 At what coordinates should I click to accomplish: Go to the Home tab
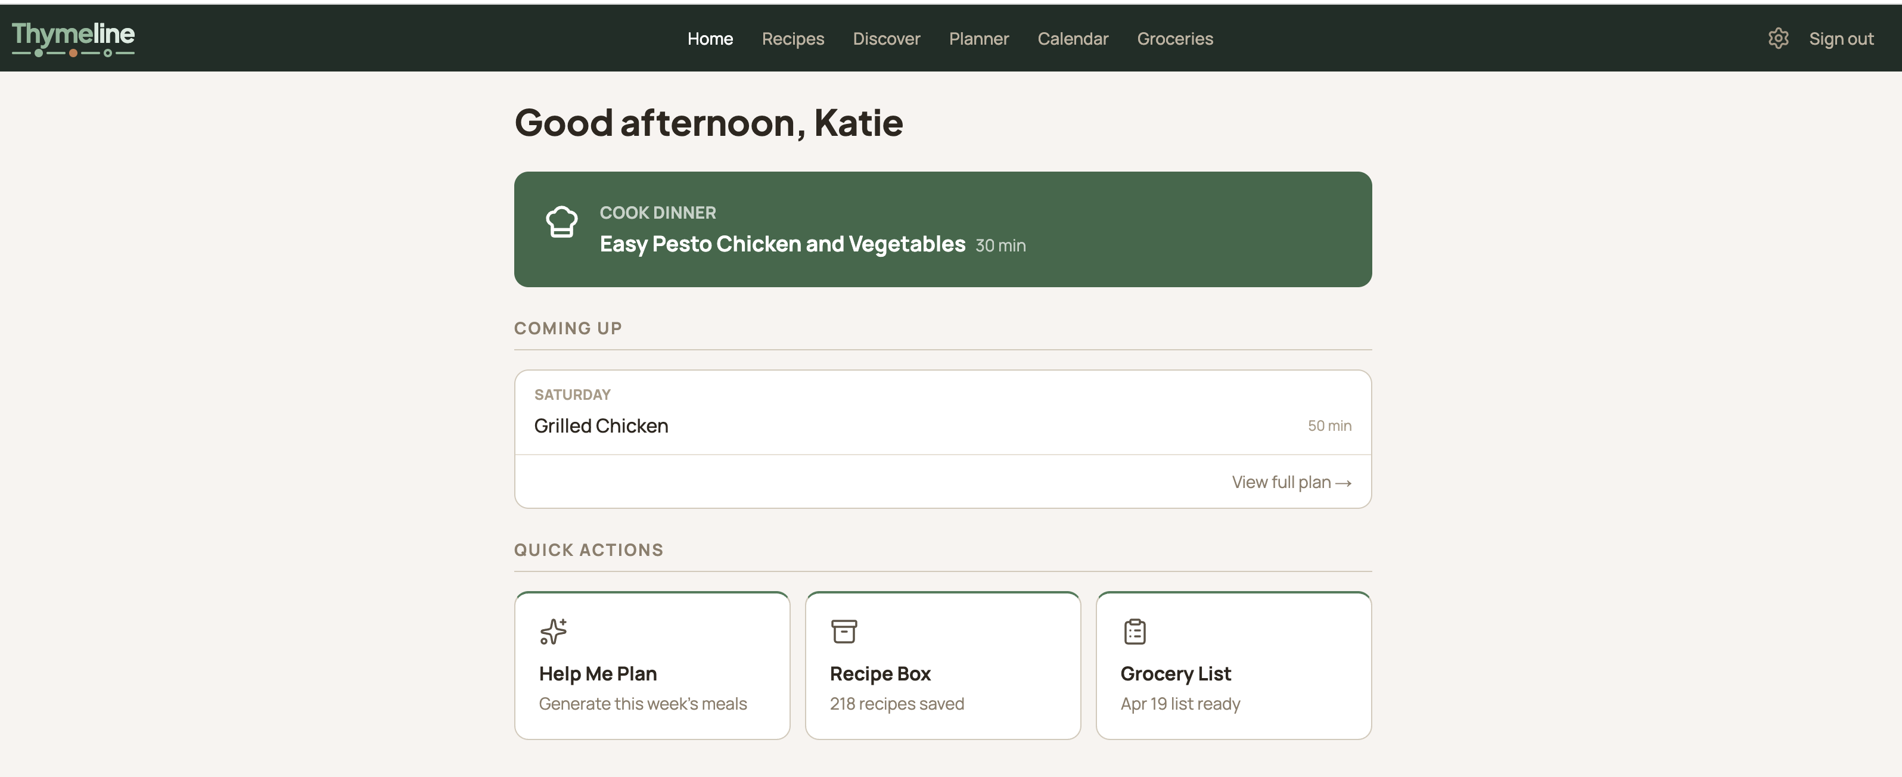710,38
